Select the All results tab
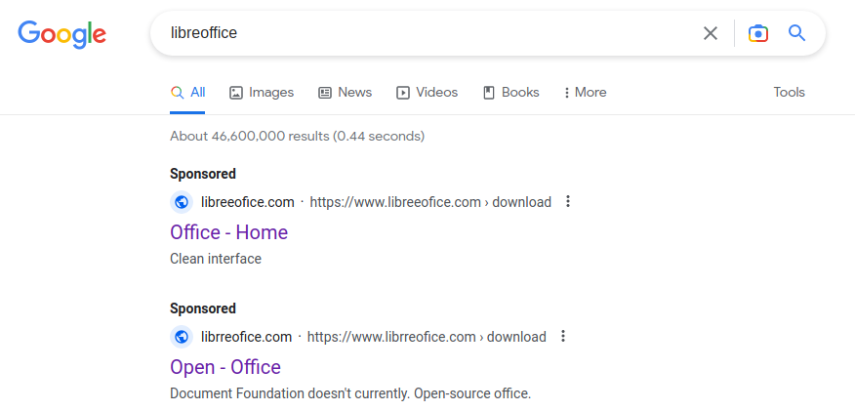The width and height of the screenshot is (855, 411). [x=187, y=92]
